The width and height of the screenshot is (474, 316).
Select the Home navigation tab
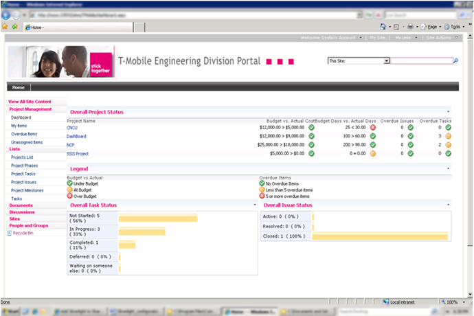[x=19, y=87]
